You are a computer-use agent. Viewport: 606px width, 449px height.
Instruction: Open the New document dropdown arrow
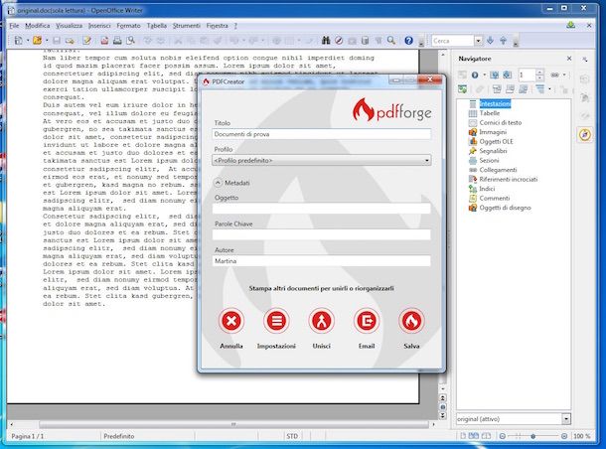(x=28, y=40)
